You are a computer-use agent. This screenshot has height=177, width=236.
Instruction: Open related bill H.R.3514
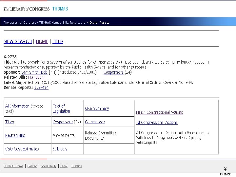pyautogui.click(x=36, y=77)
